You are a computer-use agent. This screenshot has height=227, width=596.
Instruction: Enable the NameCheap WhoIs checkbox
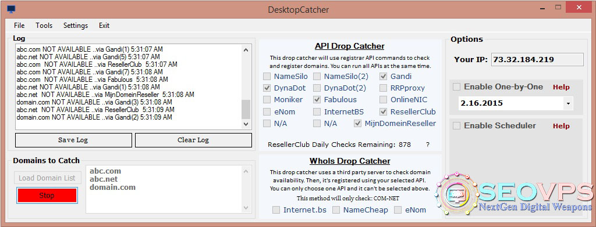tap(336, 210)
